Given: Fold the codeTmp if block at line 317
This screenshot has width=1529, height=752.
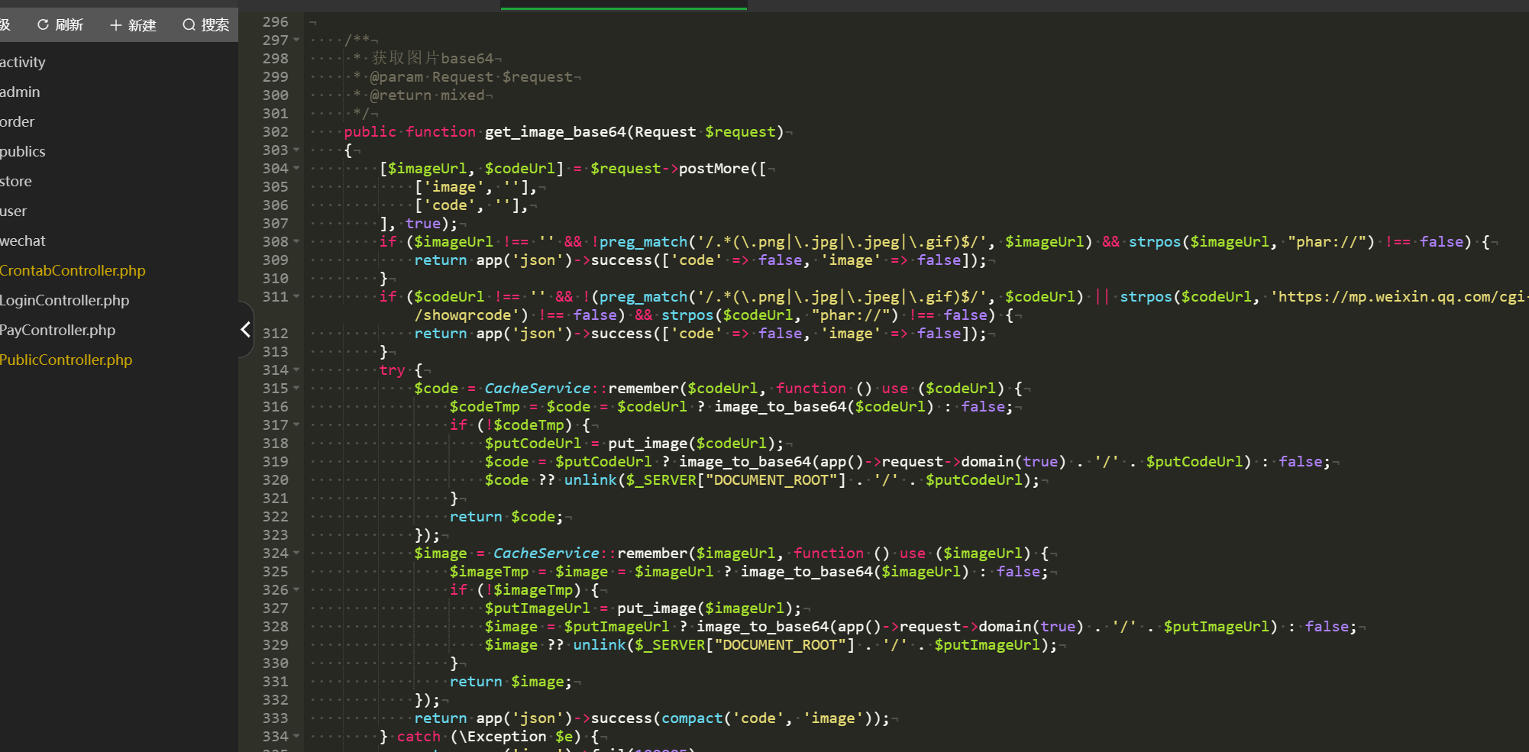Looking at the screenshot, I should (296, 424).
